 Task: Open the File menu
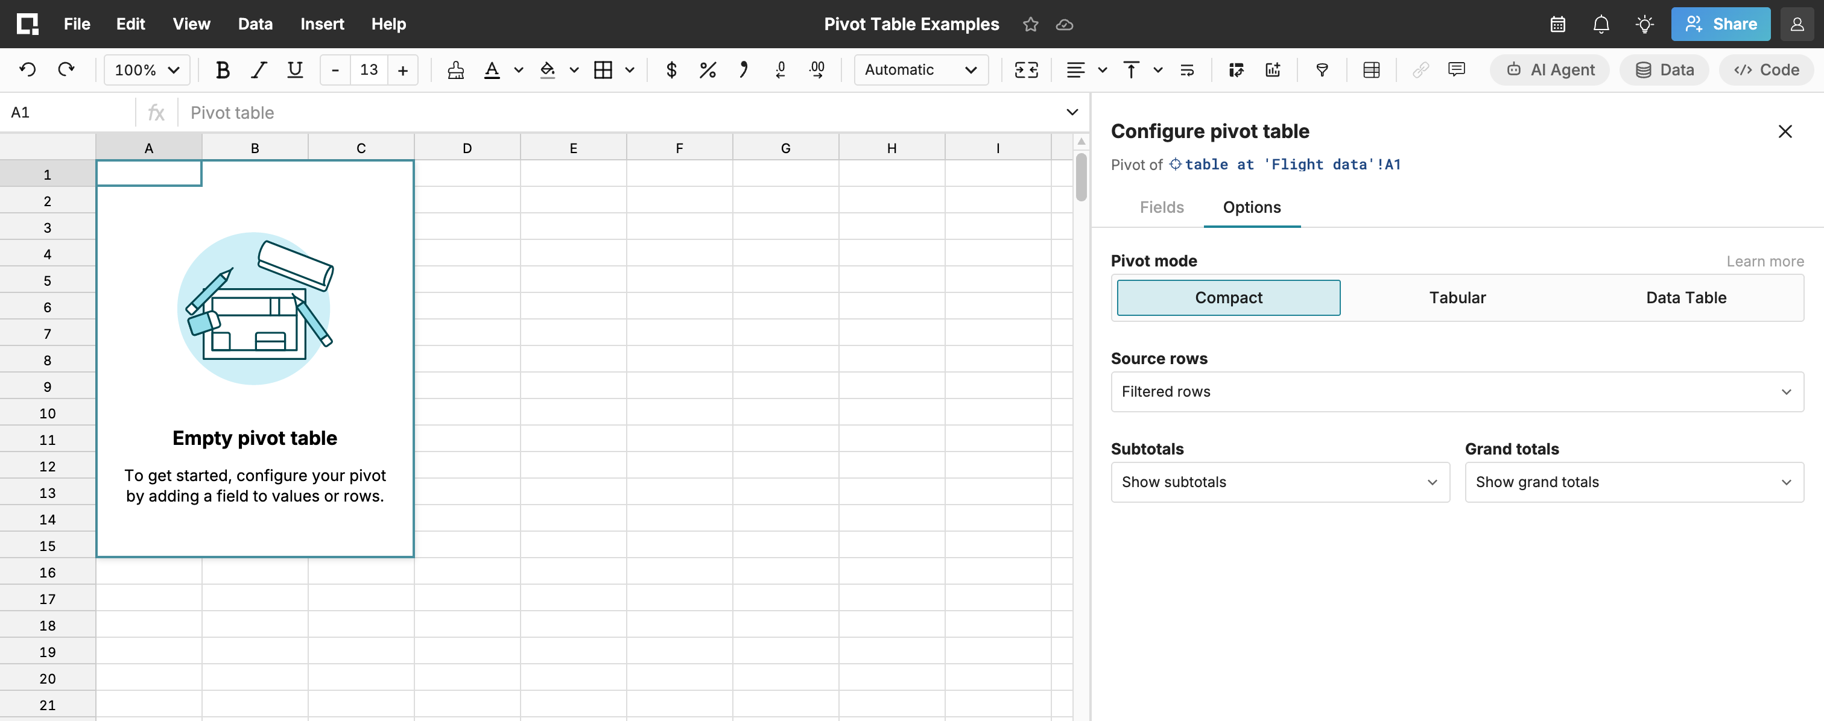coord(77,24)
